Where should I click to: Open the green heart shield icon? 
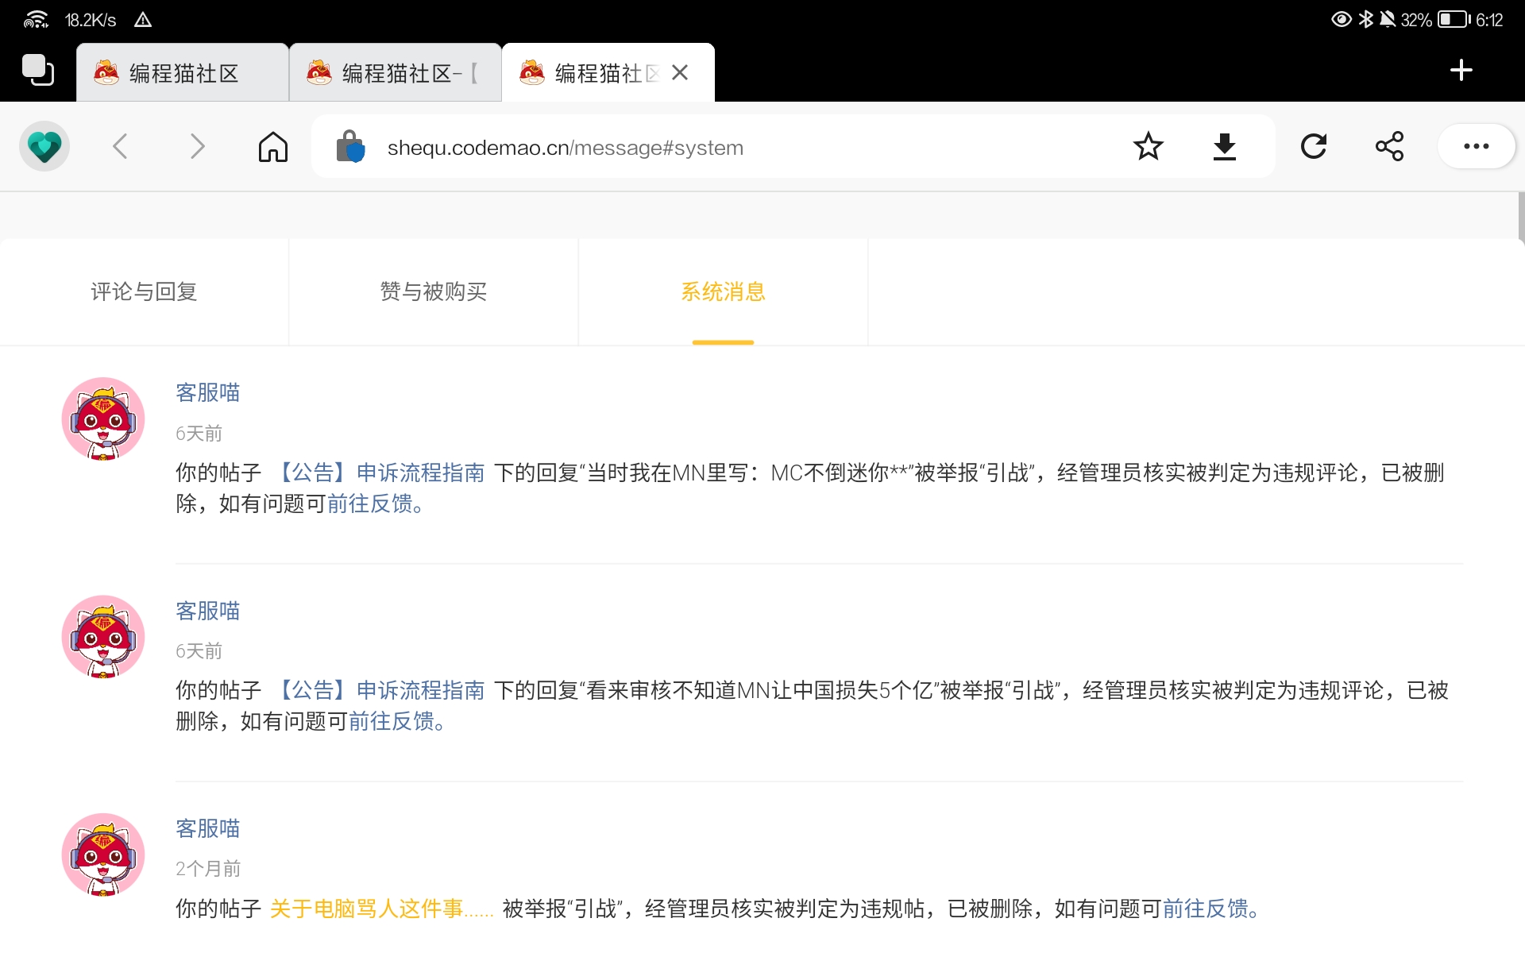[x=44, y=146]
